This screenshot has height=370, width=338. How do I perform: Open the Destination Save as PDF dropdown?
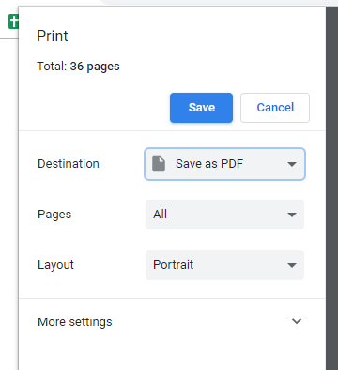click(x=224, y=164)
